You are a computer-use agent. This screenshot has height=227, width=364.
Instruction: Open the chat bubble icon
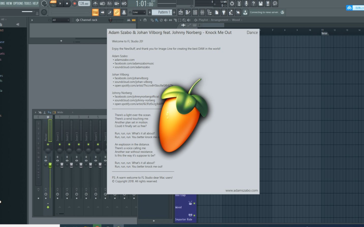(x=275, y=4)
